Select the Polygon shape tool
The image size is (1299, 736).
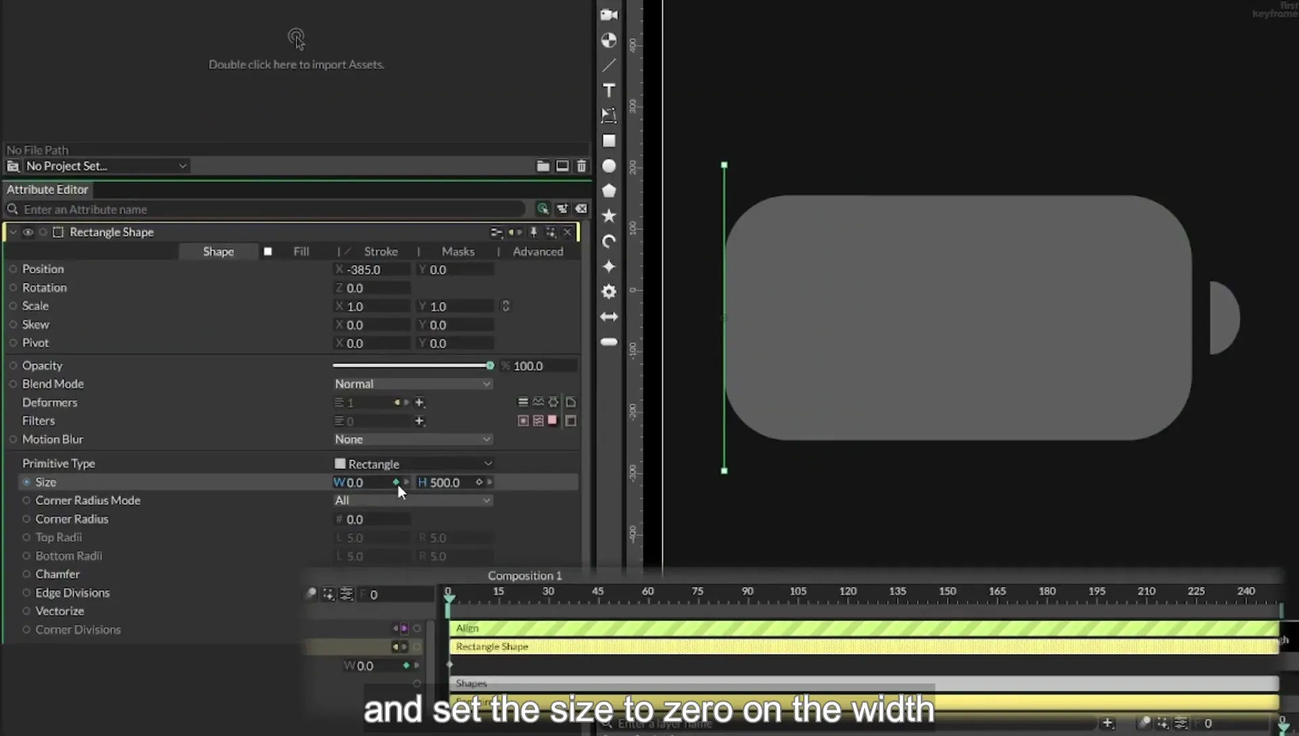click(609, 191)
